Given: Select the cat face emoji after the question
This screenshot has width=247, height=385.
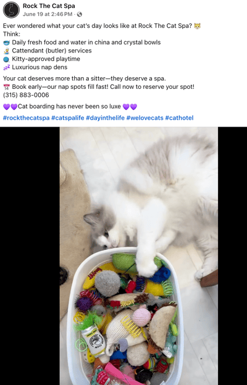Looking at the screenshot, I should [x=198, y=26].
